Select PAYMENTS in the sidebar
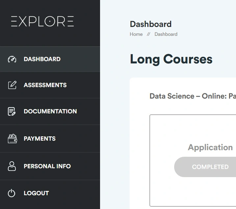Viewport: 236px width, 209px height. pos(50,139)
